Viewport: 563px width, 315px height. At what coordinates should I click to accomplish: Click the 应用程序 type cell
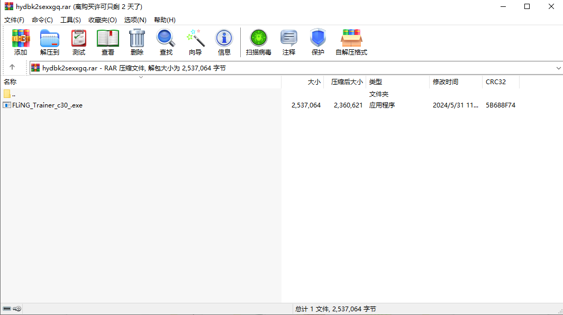[x=382, y=105]
